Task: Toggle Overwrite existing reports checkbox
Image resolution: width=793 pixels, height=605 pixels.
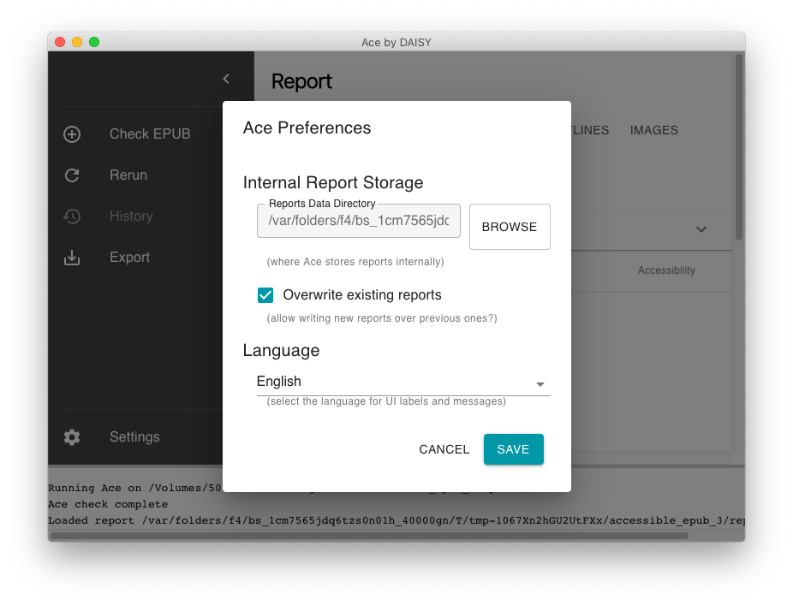Action: [x=265, y=295]
